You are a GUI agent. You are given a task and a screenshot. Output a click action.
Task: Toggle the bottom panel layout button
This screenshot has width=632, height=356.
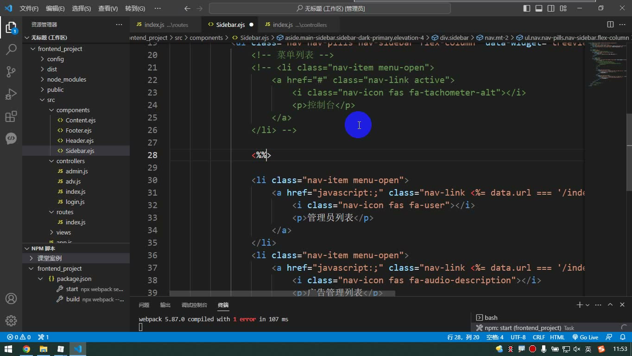tap(539, 8)
